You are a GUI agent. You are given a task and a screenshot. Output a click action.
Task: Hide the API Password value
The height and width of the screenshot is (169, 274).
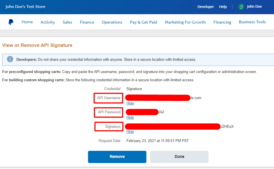(x=130, y=117)
